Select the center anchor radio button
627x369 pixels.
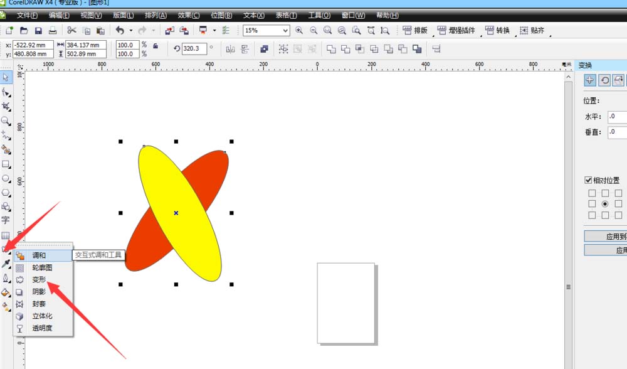click(x=605, y=204)
